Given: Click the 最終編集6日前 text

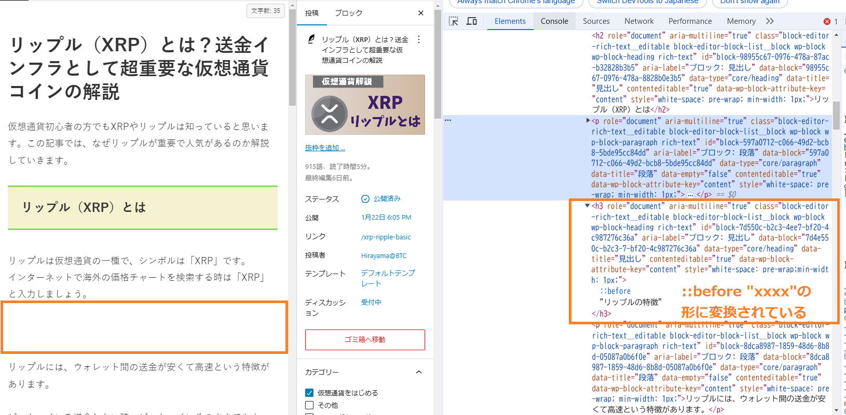Looking at the screenshot, I should coord(329,178).
